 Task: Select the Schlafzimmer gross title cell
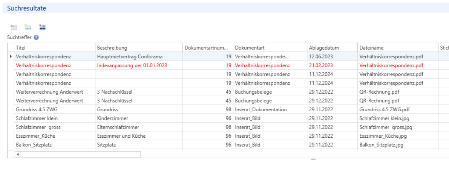point(55,127)
